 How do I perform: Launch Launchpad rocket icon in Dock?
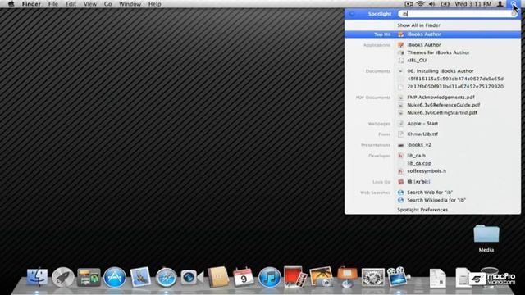(63, 277)
